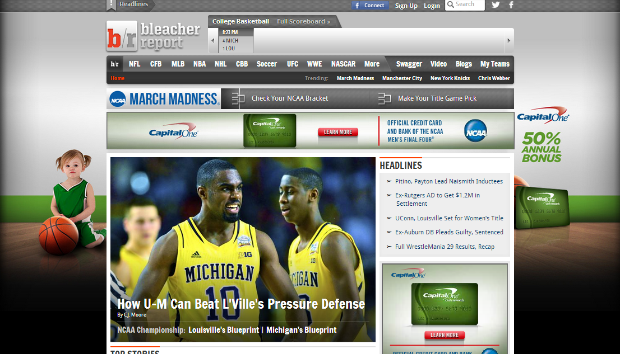
Task: Click the Home breadcrumb link
Action: pyautogui.click(x=117, y=78)
